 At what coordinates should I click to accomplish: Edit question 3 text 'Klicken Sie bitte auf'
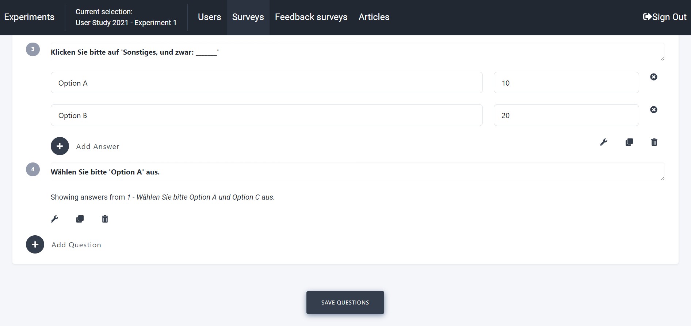[357, 52]
